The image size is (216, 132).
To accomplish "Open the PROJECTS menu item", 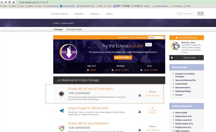I will coord(95,14).
